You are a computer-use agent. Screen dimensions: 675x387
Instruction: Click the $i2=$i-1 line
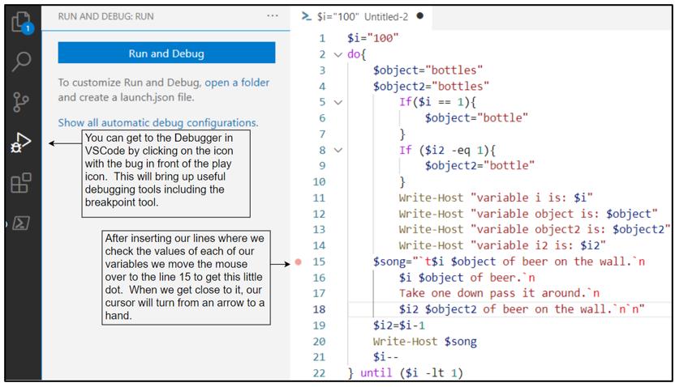[398, 325]
